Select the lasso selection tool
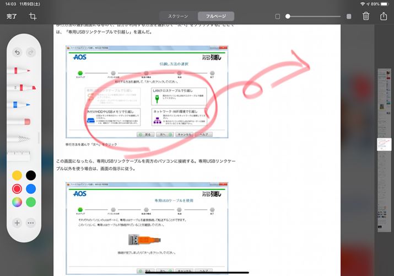The height and width of the screenshot is (276, 394). (x=19, y=139)
